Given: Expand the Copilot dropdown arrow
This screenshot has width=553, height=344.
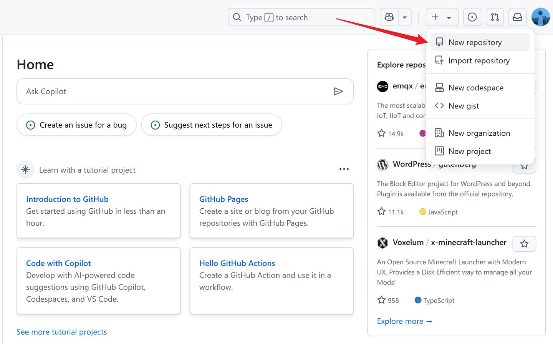Looking at the screenshot, I should coord(405,17).
